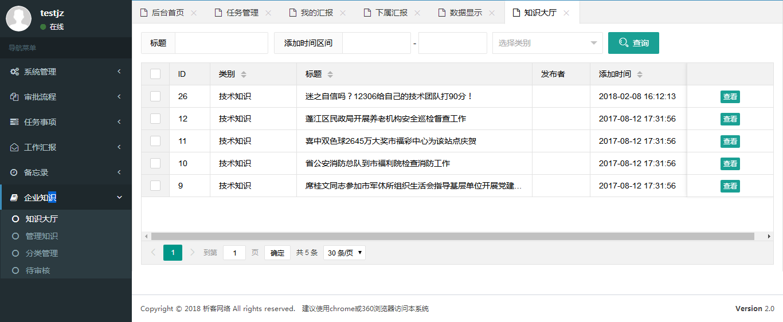The image size is (783, 322).
Task: Click the user avatar picture
Action: click(19, 19)
